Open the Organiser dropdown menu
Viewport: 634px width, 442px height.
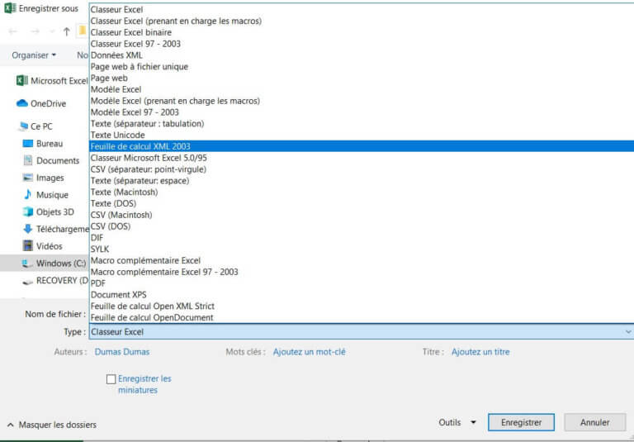point(34,55)
